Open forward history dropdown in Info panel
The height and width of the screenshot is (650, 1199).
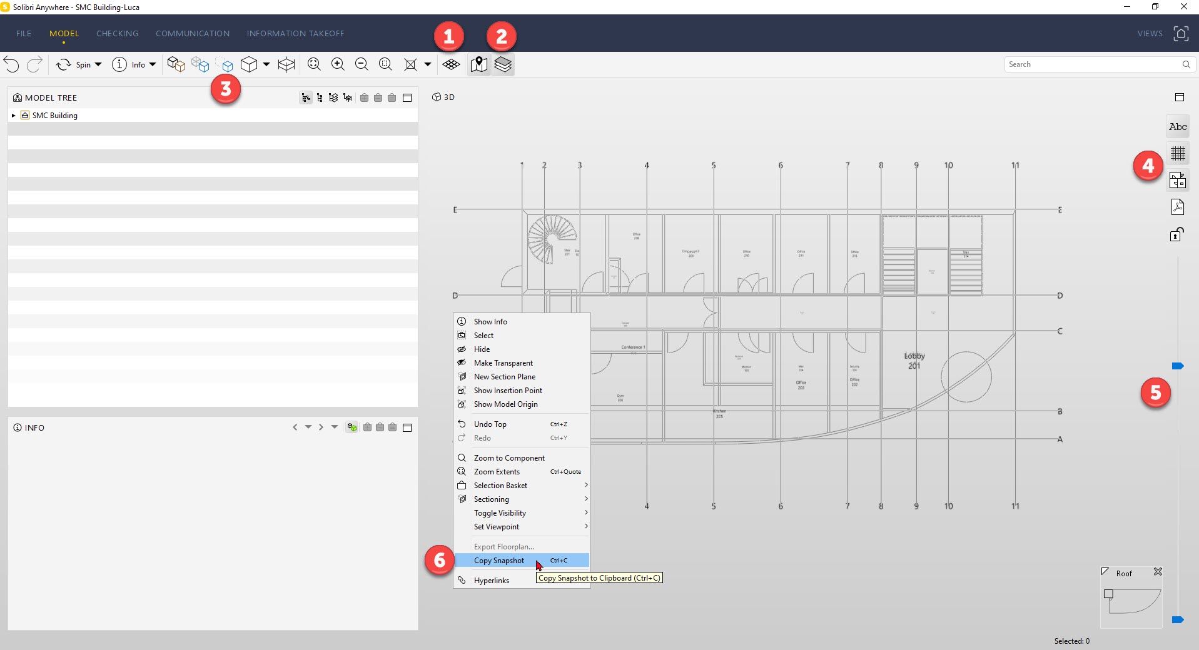(x=335, y=427)
